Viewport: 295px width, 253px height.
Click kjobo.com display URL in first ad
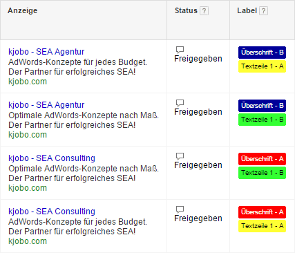coord(28,82)
